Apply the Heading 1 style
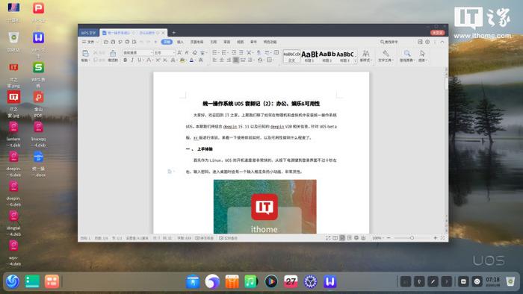This screenshot has width=523, height=294. (309, 56)
